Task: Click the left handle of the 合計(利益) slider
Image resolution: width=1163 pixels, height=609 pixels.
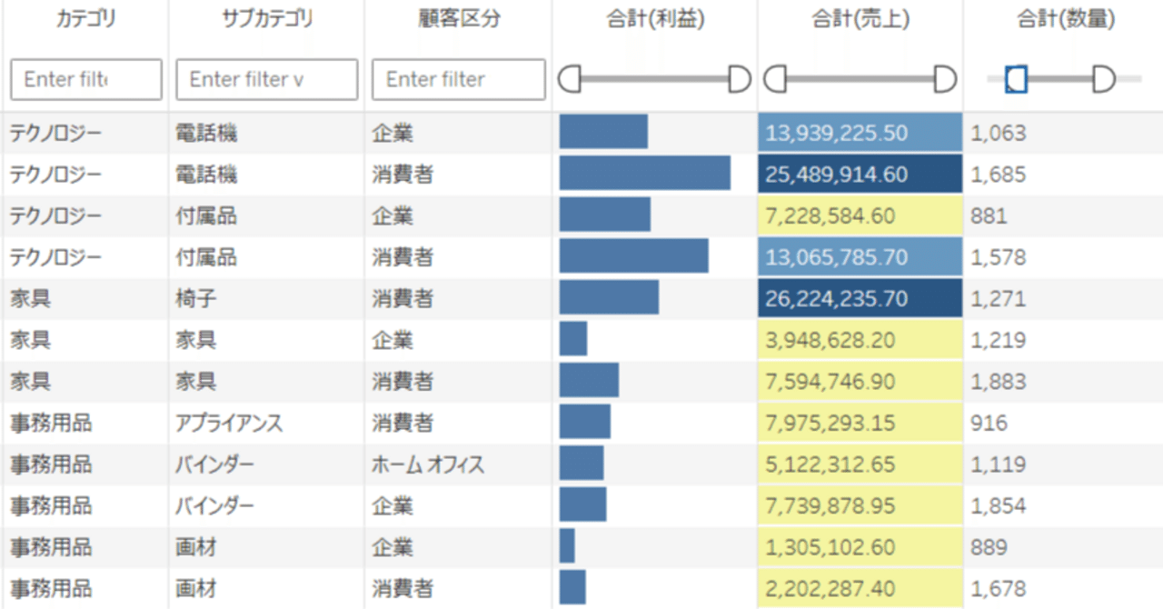Action: pyautogui.click(x=570, y=80)
